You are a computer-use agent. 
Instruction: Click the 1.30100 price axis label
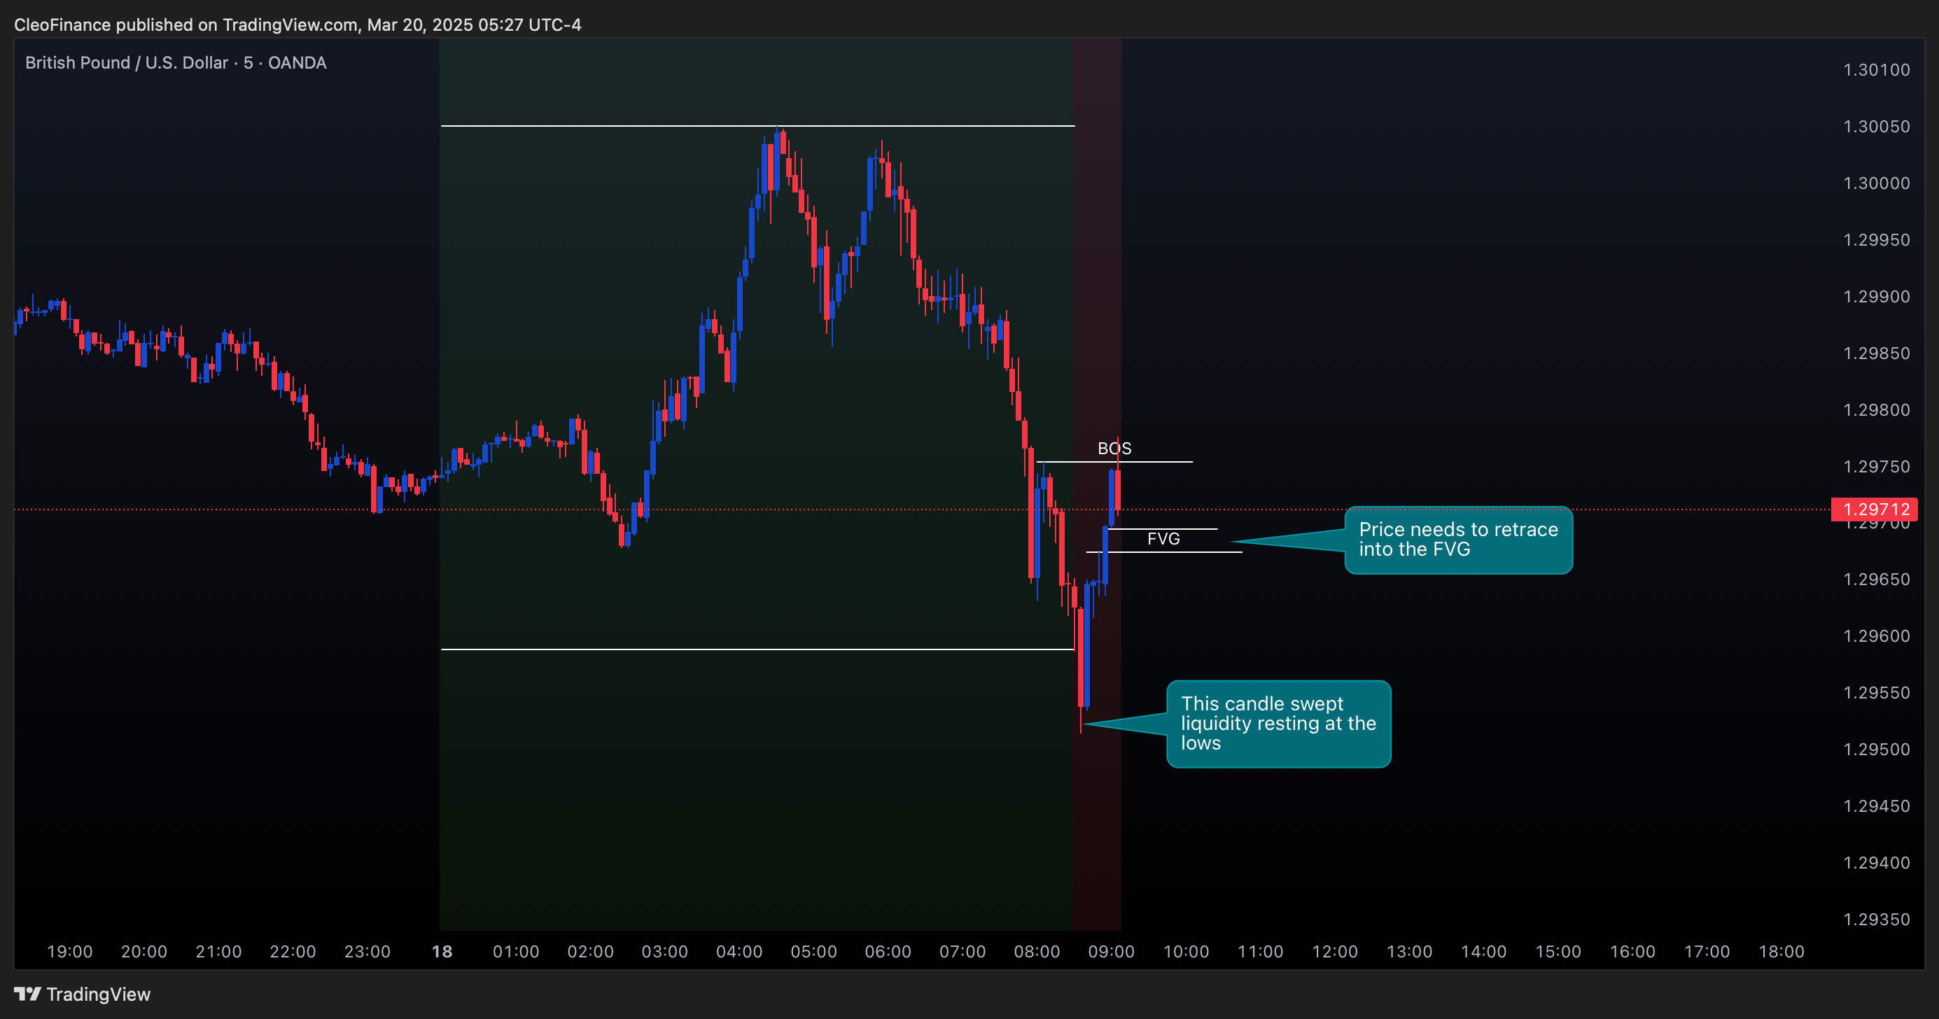coord(1876,70)
